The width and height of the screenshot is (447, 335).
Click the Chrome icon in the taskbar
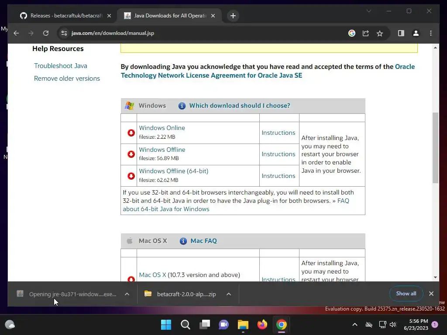pos(282,325)
